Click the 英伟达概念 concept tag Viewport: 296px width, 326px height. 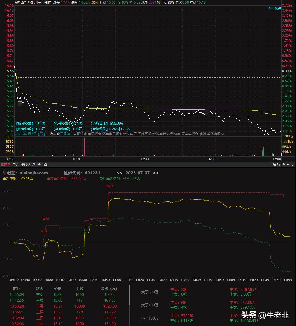(x=216, y=134)
